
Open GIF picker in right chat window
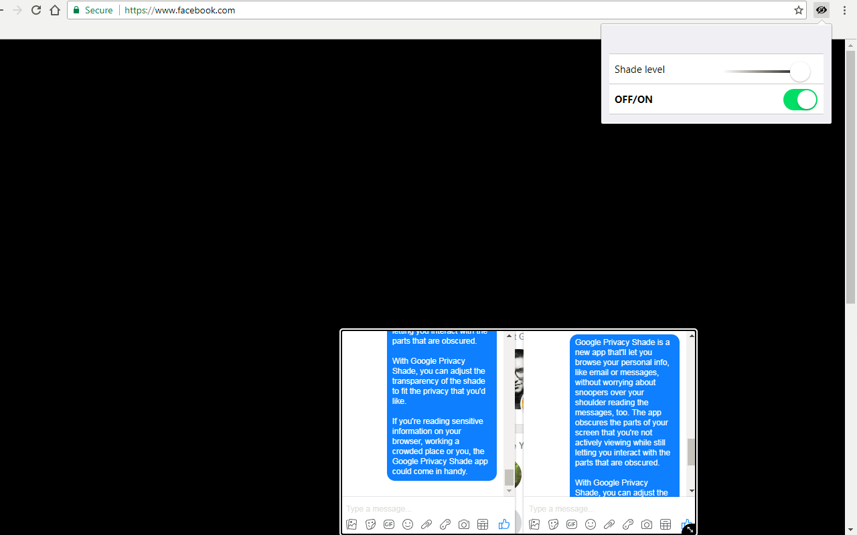(x=572, y=524)
